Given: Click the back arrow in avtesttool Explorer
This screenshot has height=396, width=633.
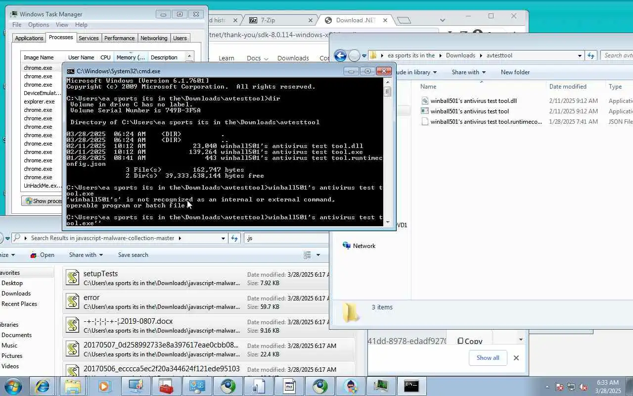Looking at the screenshot, I should pos(340,55).
